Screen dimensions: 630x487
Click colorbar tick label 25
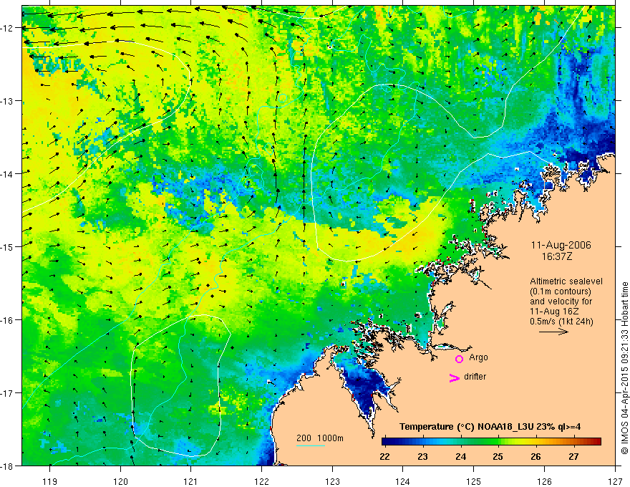click(498, 456)
